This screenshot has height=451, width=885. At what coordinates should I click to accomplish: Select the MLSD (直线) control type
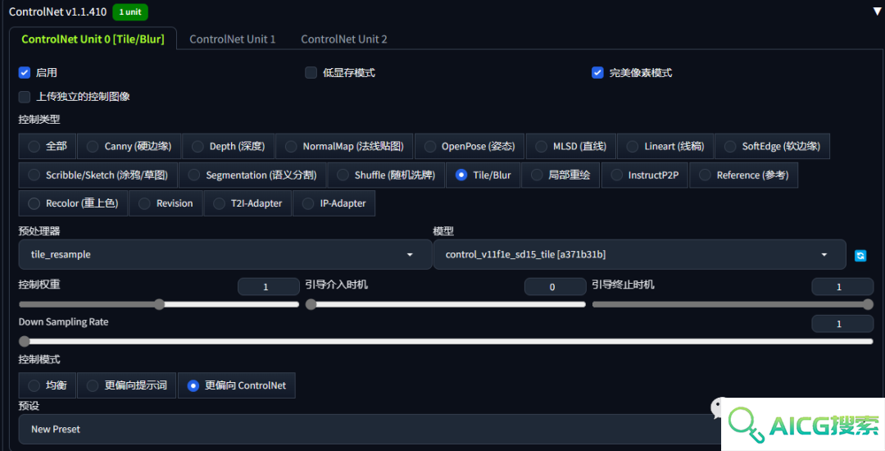570,146
